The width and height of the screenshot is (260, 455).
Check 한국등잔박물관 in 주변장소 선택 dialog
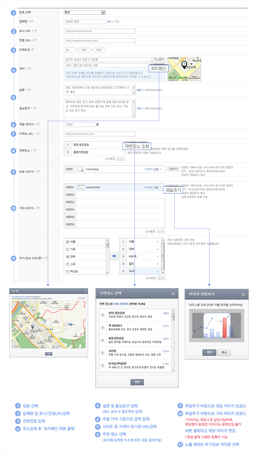(102, 366)
